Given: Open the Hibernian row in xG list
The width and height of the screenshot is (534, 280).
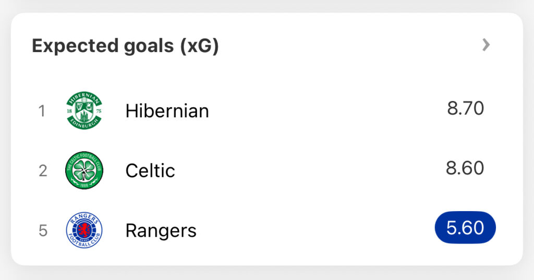Looking at the screenshot, I should [267, 111].
